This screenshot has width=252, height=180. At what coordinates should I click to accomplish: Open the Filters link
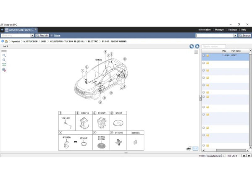(x=57, y=36)
